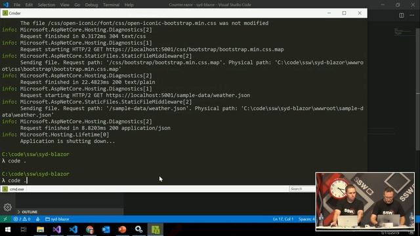Click the 'Microsoft.Hosting.Lifetime[0]' log line

click(64, 134)
